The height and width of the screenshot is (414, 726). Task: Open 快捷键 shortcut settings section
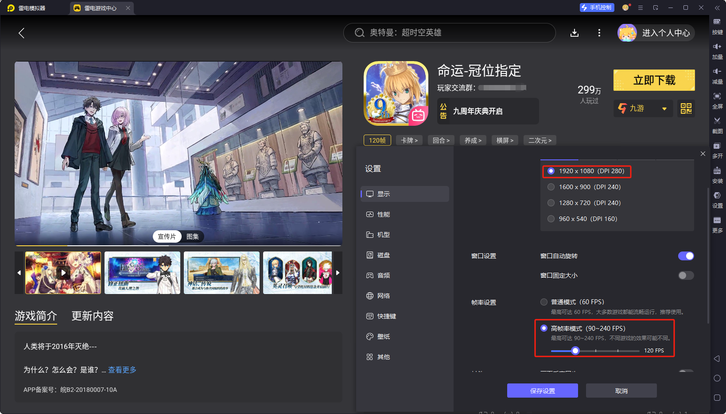(405, 316)
